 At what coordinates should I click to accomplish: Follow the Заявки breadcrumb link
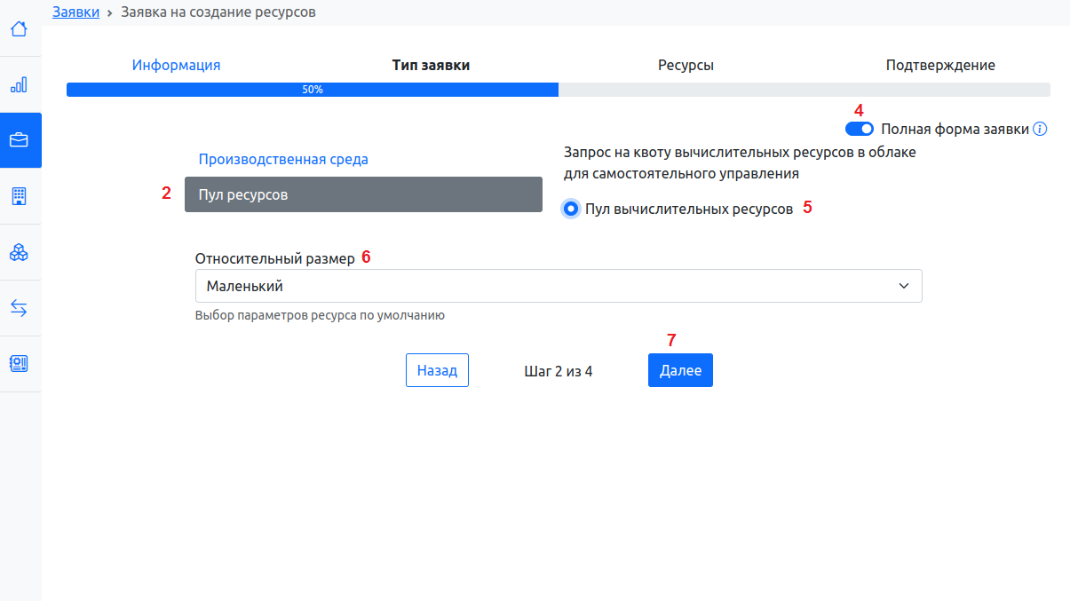[75, 12]
